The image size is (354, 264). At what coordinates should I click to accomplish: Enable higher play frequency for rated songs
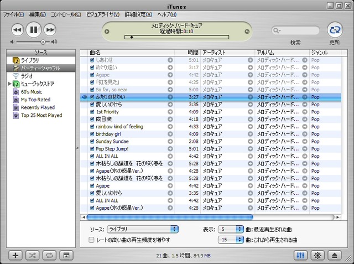click(x=92, y=240)
